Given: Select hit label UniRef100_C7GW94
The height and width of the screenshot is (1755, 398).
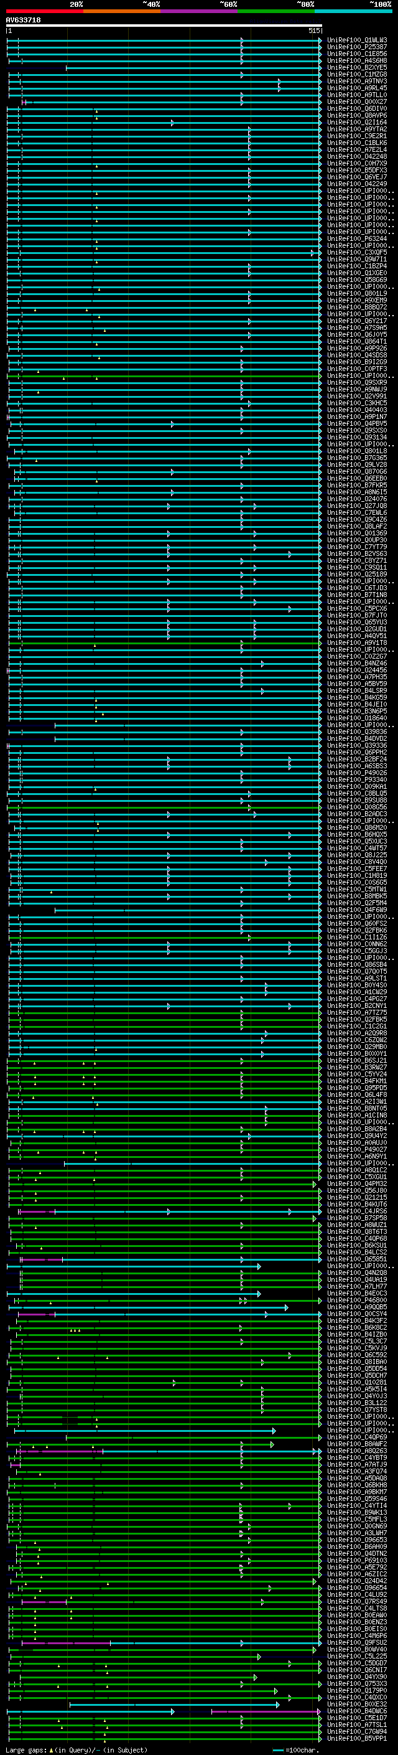Looking at the screenshot, I should click(x=357, y=1732).
